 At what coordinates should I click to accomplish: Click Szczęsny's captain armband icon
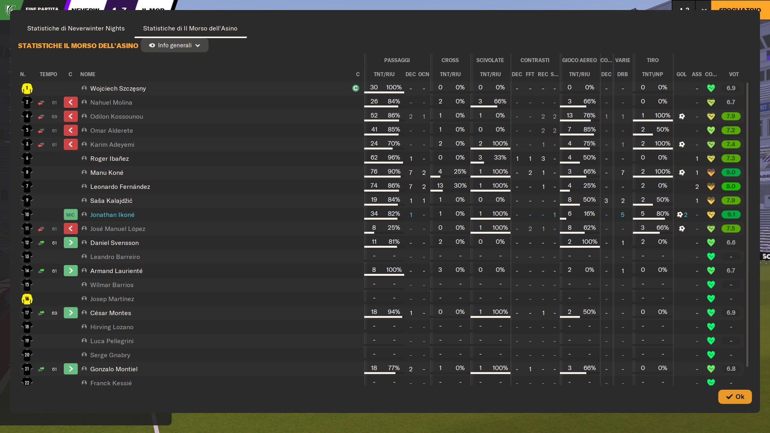355,88
